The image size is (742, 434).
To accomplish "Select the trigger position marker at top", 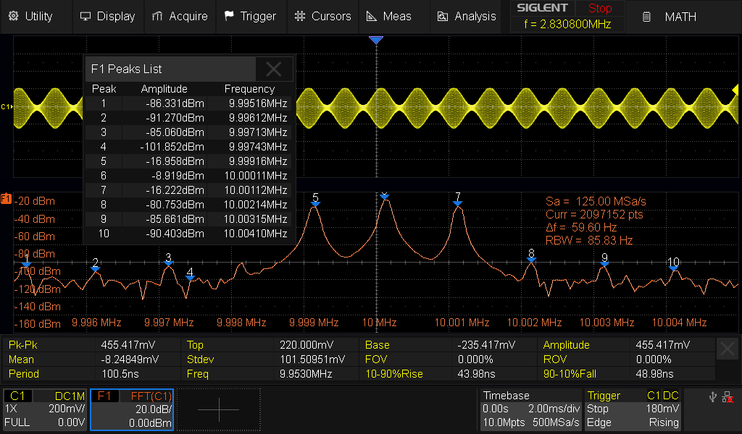I will (x=375, y=40).
